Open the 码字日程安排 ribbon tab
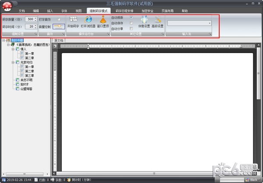The height and width of the screenshot is (183, 263). coord(124,11)
